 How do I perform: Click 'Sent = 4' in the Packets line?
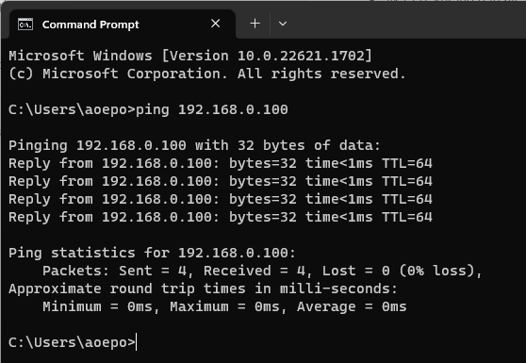(153, 272)
